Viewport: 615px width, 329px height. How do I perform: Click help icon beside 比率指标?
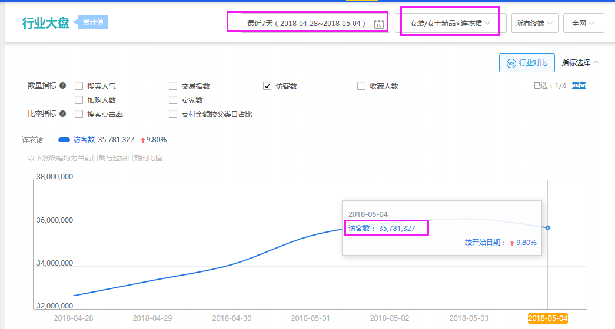point(63,114)
